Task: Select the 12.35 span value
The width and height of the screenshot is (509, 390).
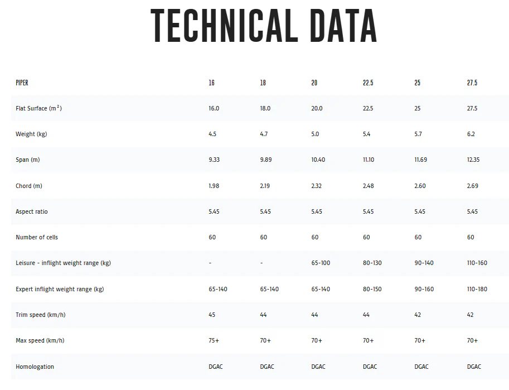Action: click(473, 160)
